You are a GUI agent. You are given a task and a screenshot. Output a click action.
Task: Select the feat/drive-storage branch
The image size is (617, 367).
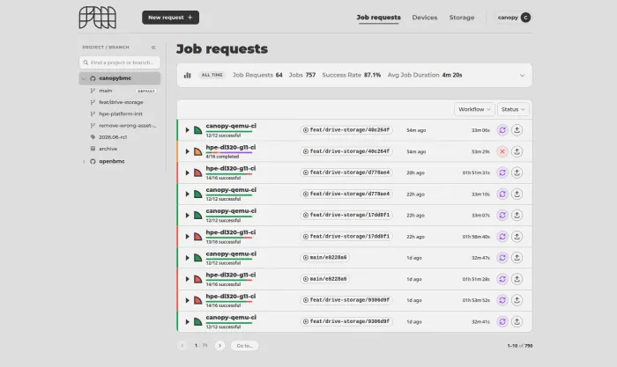click(x=120, y=102)
